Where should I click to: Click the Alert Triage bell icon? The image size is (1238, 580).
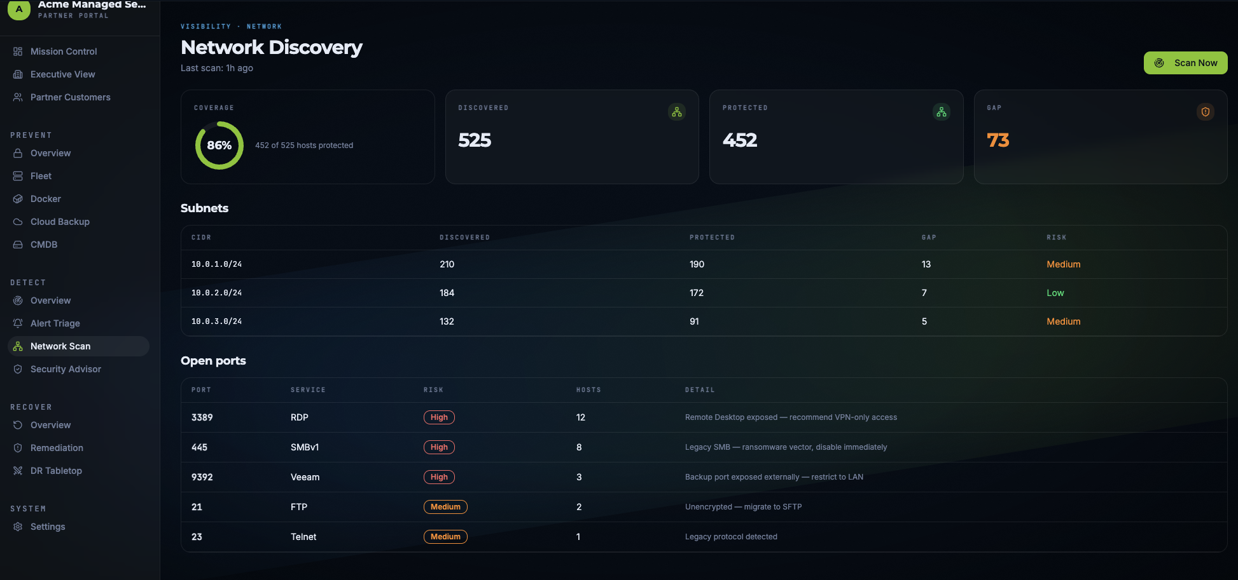18,323
